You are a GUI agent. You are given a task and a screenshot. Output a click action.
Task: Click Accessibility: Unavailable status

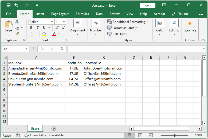click(44, 135)
